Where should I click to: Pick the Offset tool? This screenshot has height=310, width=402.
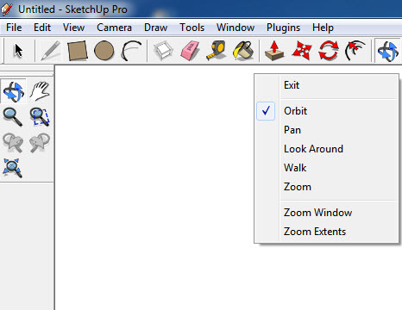point(355,51)
